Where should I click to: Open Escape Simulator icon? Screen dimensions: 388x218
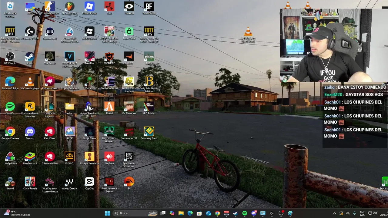89,159
